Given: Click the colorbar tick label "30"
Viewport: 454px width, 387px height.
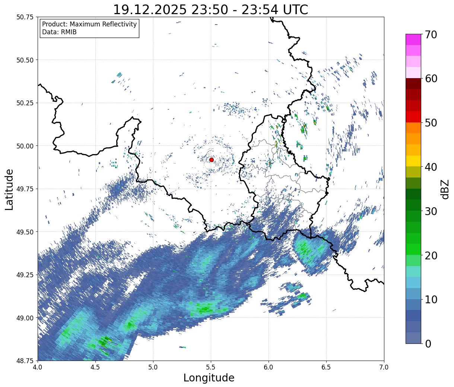Looking at the screenshot, I should [431, 211].
